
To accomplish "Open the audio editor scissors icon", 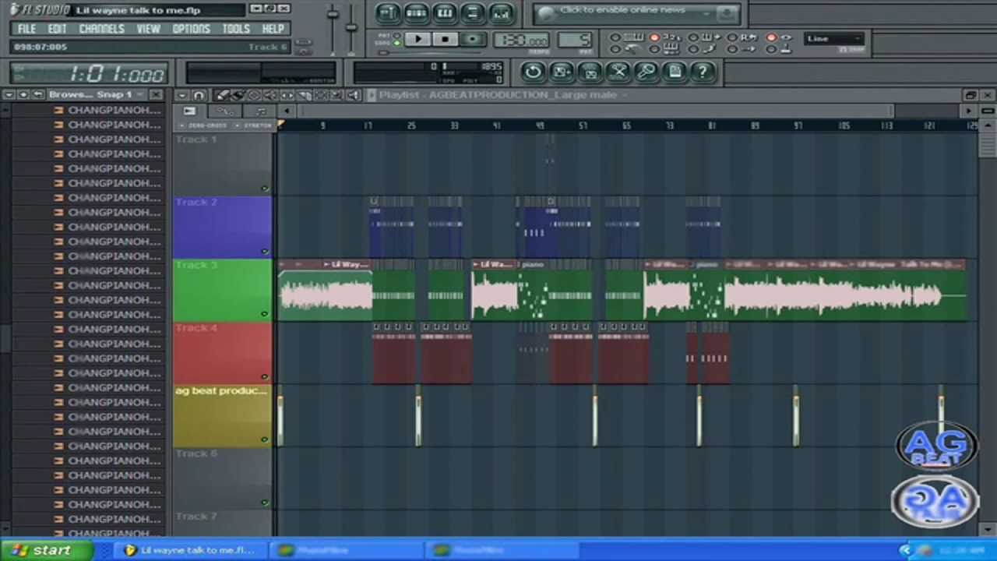I will [618, 72].
